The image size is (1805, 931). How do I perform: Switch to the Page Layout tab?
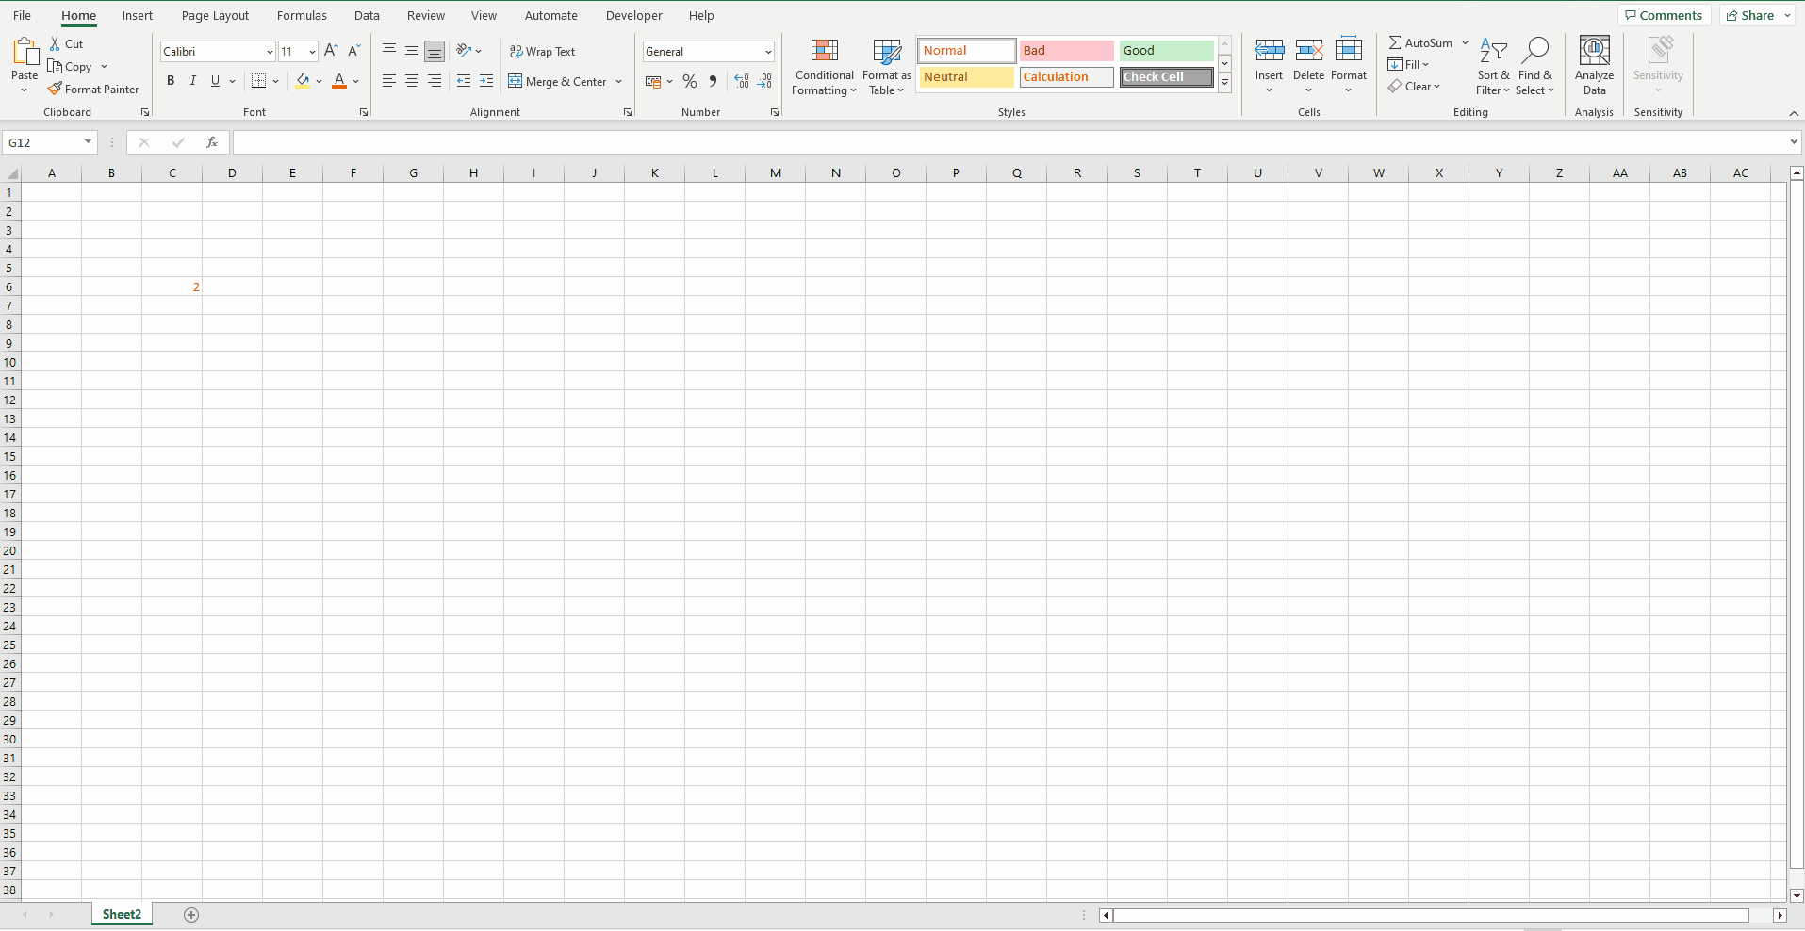pyautogui.click(x=215, y=15)
